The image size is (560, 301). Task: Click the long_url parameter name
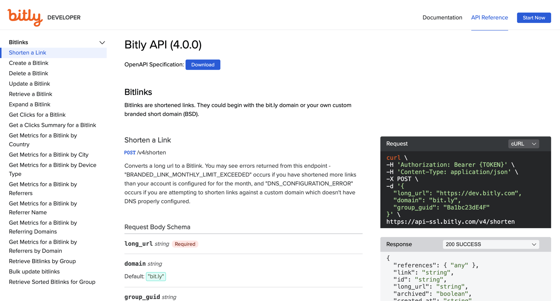(139, 244)
